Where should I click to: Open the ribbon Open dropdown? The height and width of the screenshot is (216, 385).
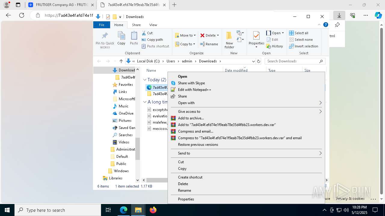275,33
